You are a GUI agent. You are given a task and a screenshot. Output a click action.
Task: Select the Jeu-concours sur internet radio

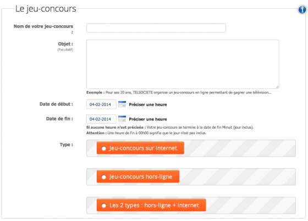pos(104,148)
